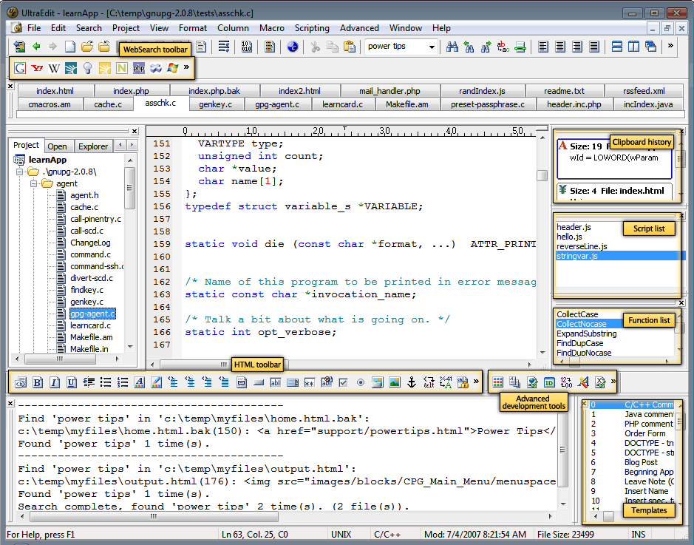Click HTML radio button insert icon

click(x=360, y=382)
